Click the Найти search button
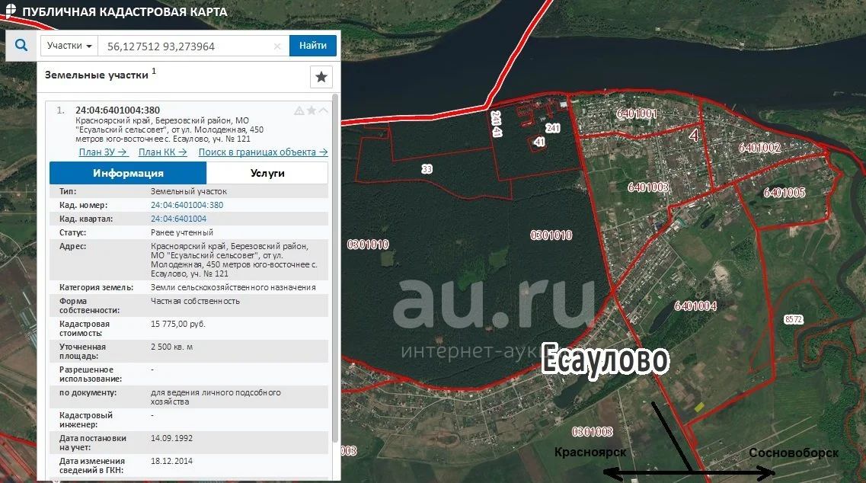This screenshot has width=866, height=483. coord(312,45)
